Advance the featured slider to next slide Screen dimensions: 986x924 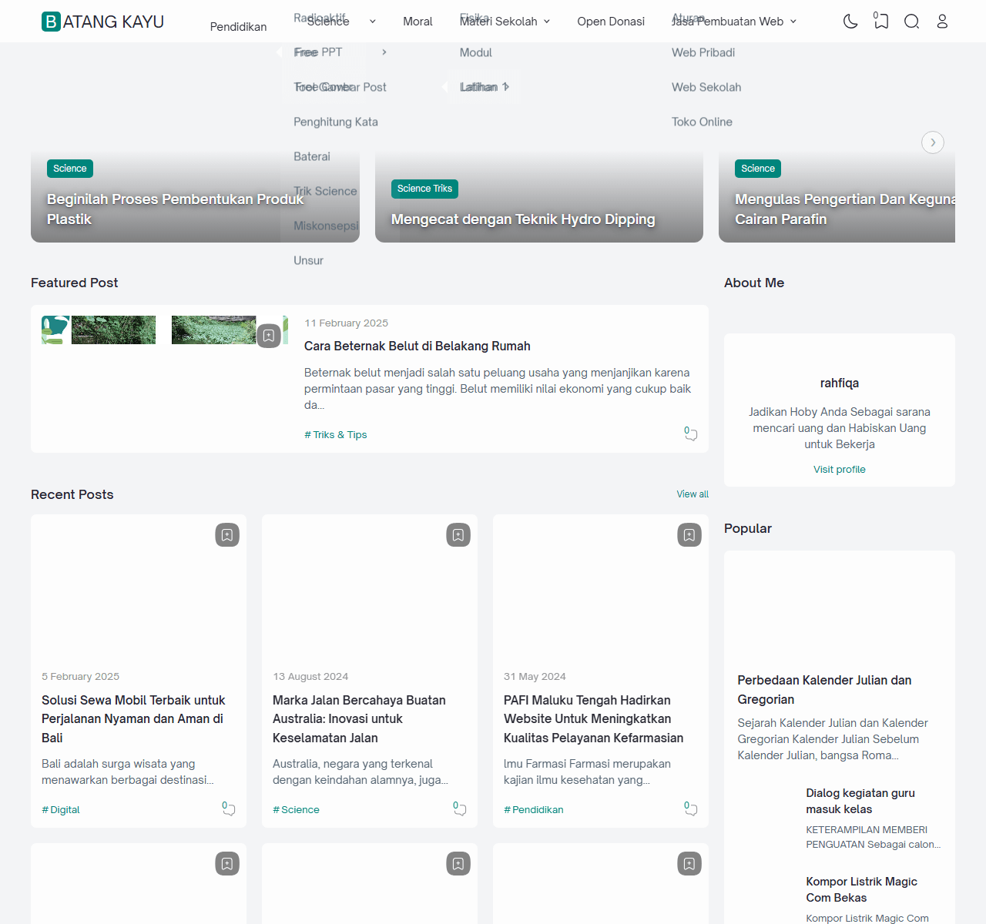coord(933,142)
